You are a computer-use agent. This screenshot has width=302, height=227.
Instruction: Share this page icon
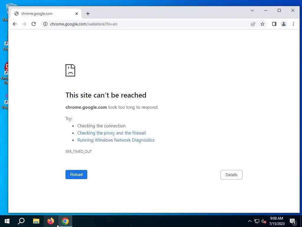pos(253,24)
